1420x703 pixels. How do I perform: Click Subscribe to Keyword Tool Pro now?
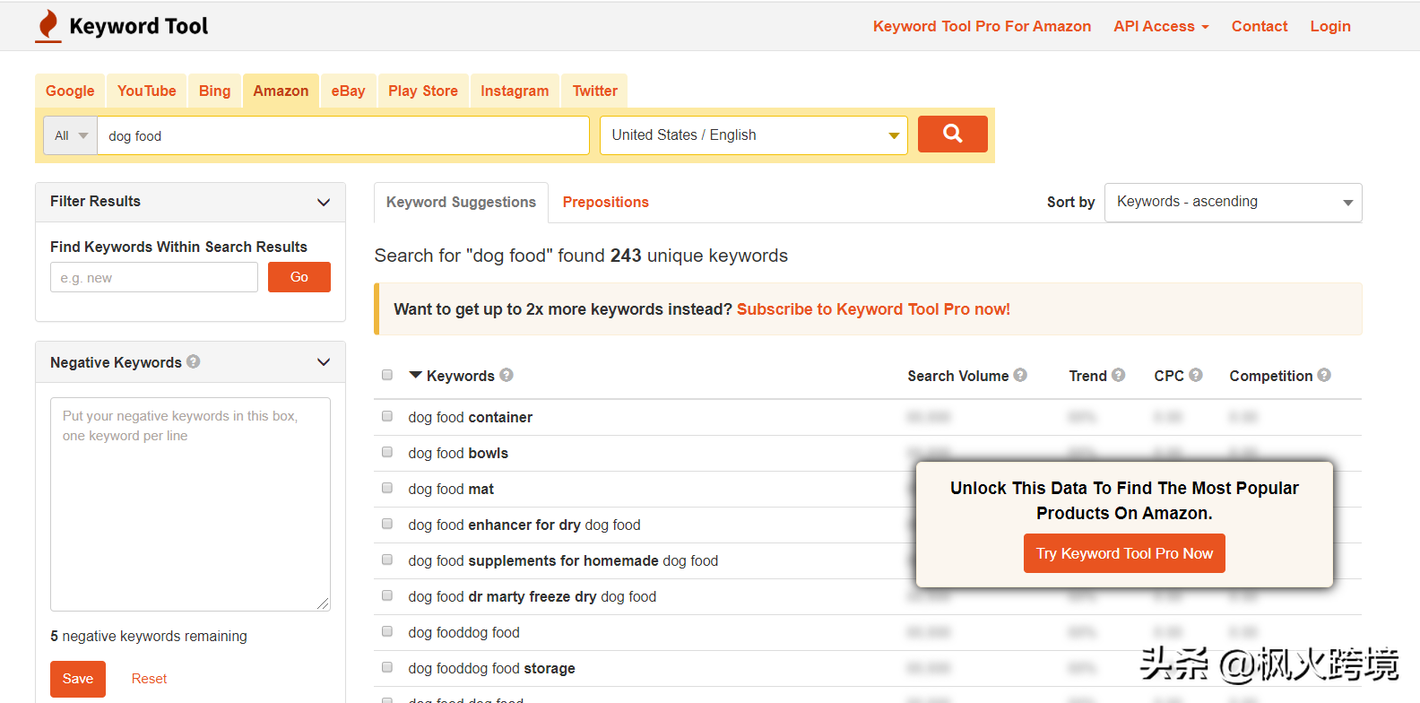click(873, 308)
